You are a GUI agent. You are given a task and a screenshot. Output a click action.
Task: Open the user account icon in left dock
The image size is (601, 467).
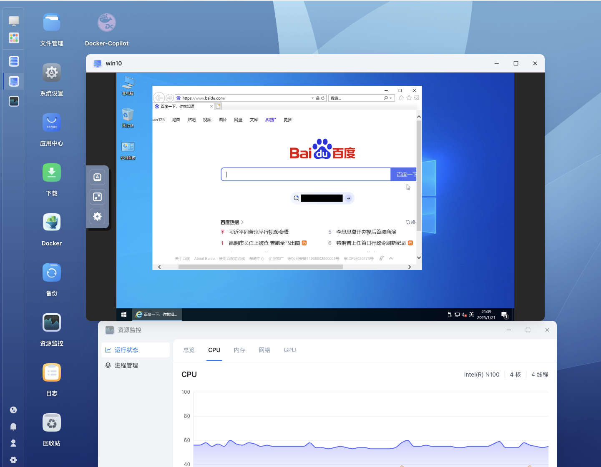point(13,443)
